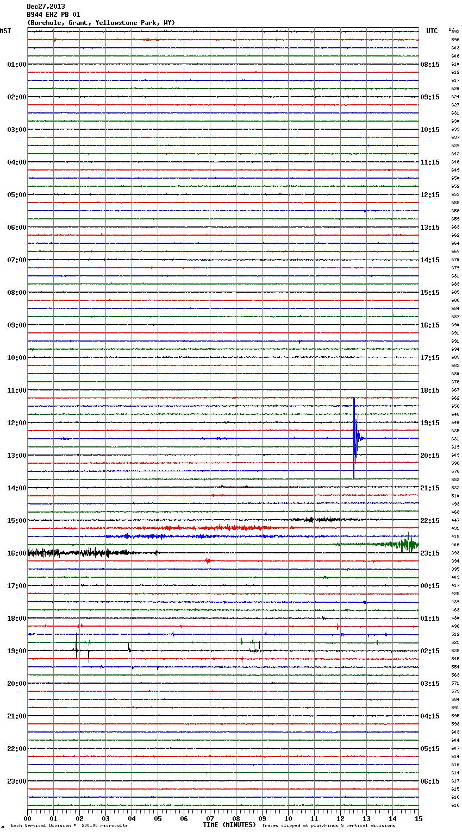Click minute 05 on the bottom axis
The height and width of the screenshot is (833, 462).
pos(158,818)
